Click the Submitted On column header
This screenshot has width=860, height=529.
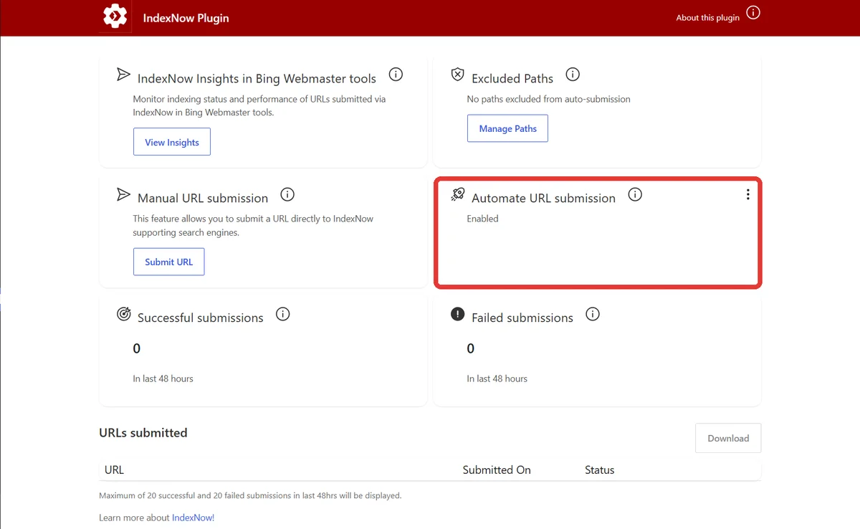pyautogui.click(x=497, y=470)
